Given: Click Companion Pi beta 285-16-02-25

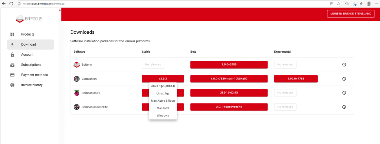Looking at the screenshot, I should (229, 93).
